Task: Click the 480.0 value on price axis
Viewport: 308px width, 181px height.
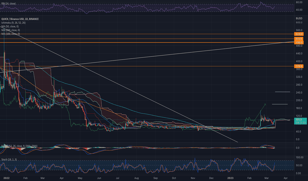Action: [299, 46]
